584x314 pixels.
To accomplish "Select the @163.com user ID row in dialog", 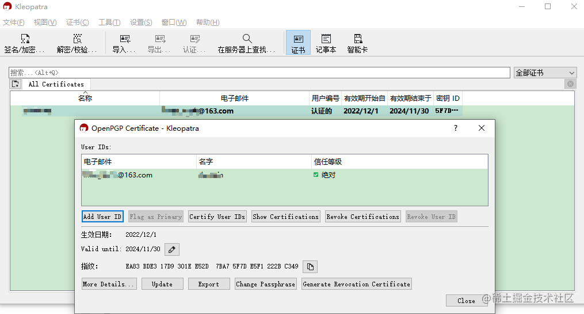I will [285, 175].
